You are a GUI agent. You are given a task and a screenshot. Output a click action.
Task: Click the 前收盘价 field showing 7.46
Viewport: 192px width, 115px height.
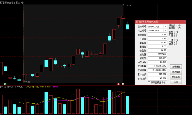[x=157, y=35]
